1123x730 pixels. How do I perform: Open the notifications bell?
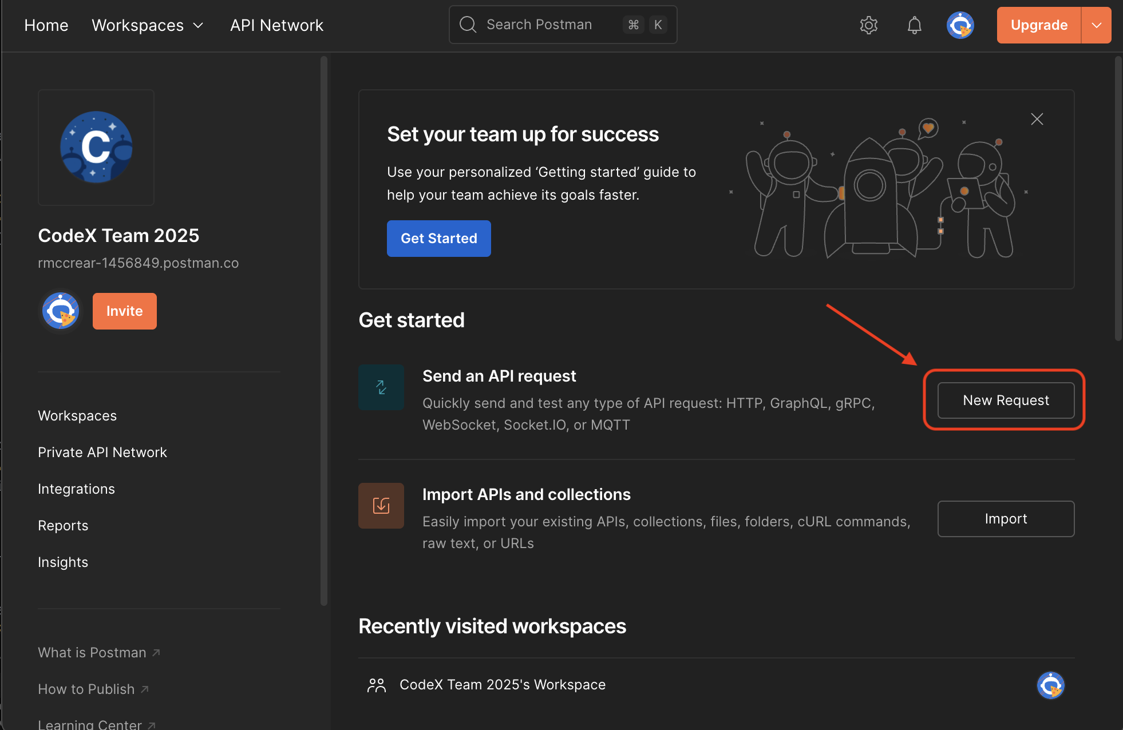coord(914,25)
